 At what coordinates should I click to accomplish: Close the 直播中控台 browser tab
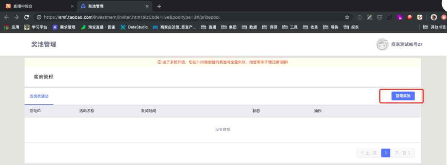pyautogui.click(x=72, y=6)
